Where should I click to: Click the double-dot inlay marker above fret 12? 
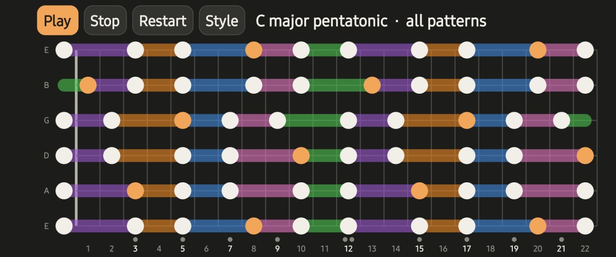tap(349, 239)
